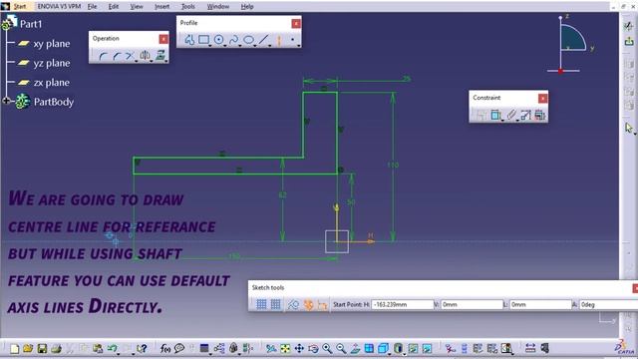
Task: Click the Exit workbench icon at top right
Action: click(x=629, y=41)
